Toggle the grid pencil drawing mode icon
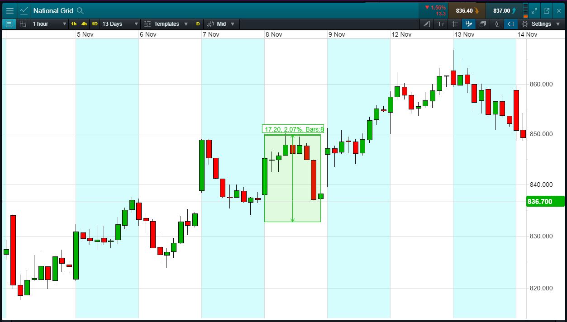The height and width of the screenshot is (322, 567). tap(469, 24)
